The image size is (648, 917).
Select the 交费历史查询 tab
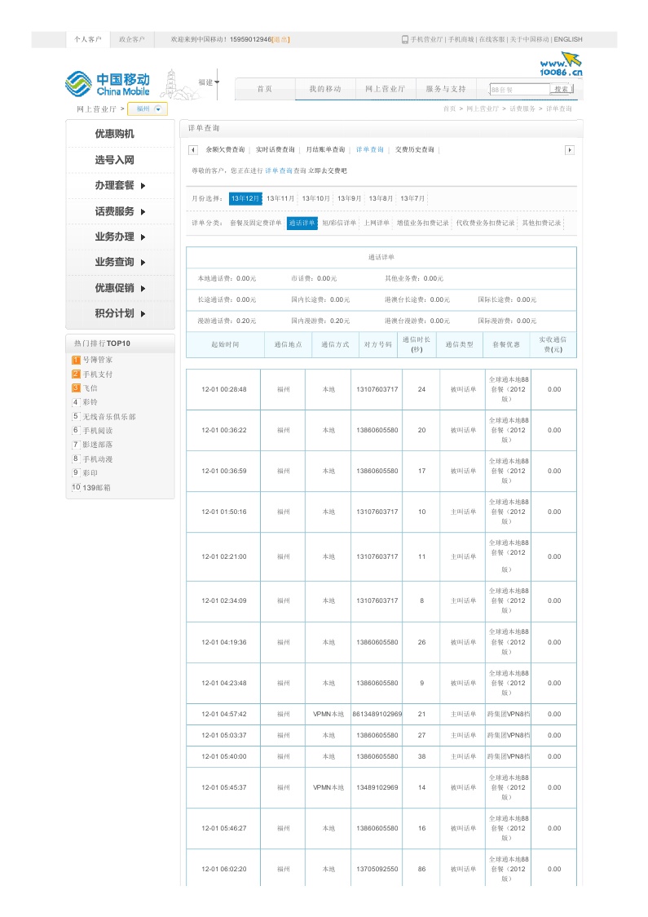point(415,150)
